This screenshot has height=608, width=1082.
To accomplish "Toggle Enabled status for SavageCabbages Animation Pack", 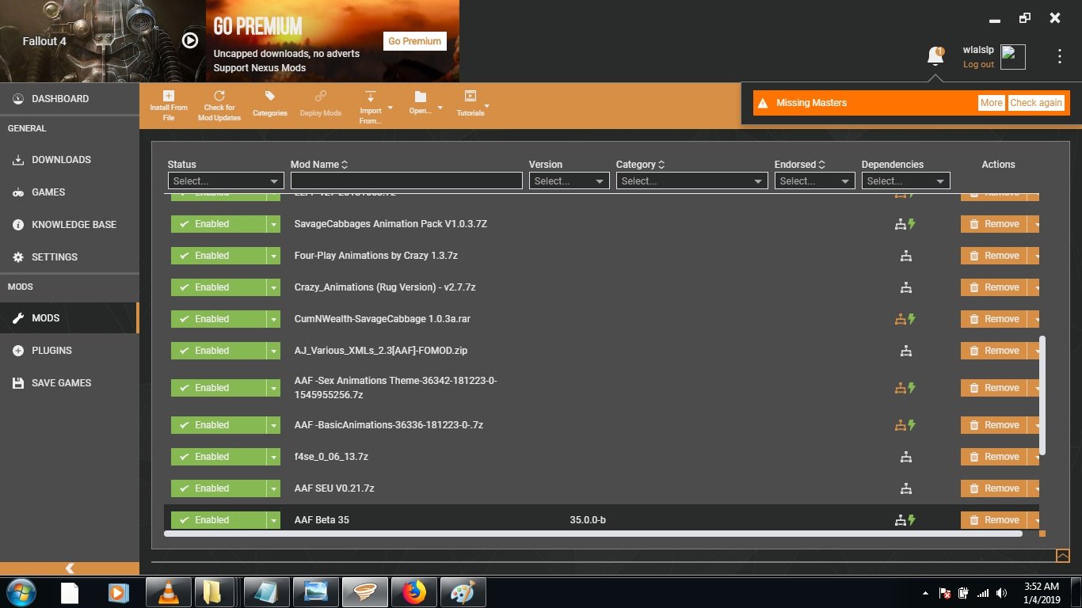I will click(x=219, y=224).
